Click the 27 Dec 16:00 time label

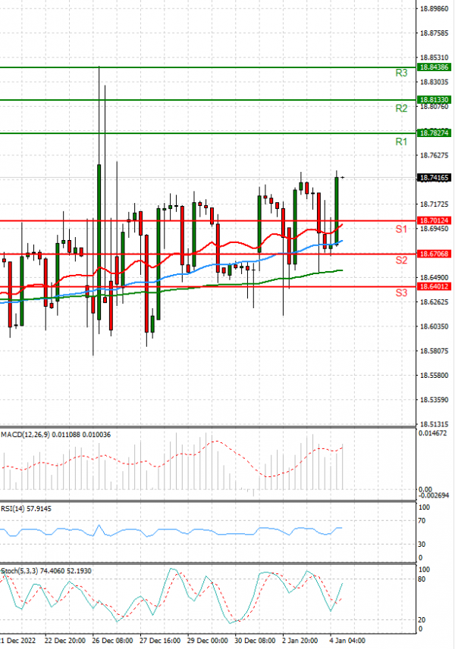pos(160,641)
